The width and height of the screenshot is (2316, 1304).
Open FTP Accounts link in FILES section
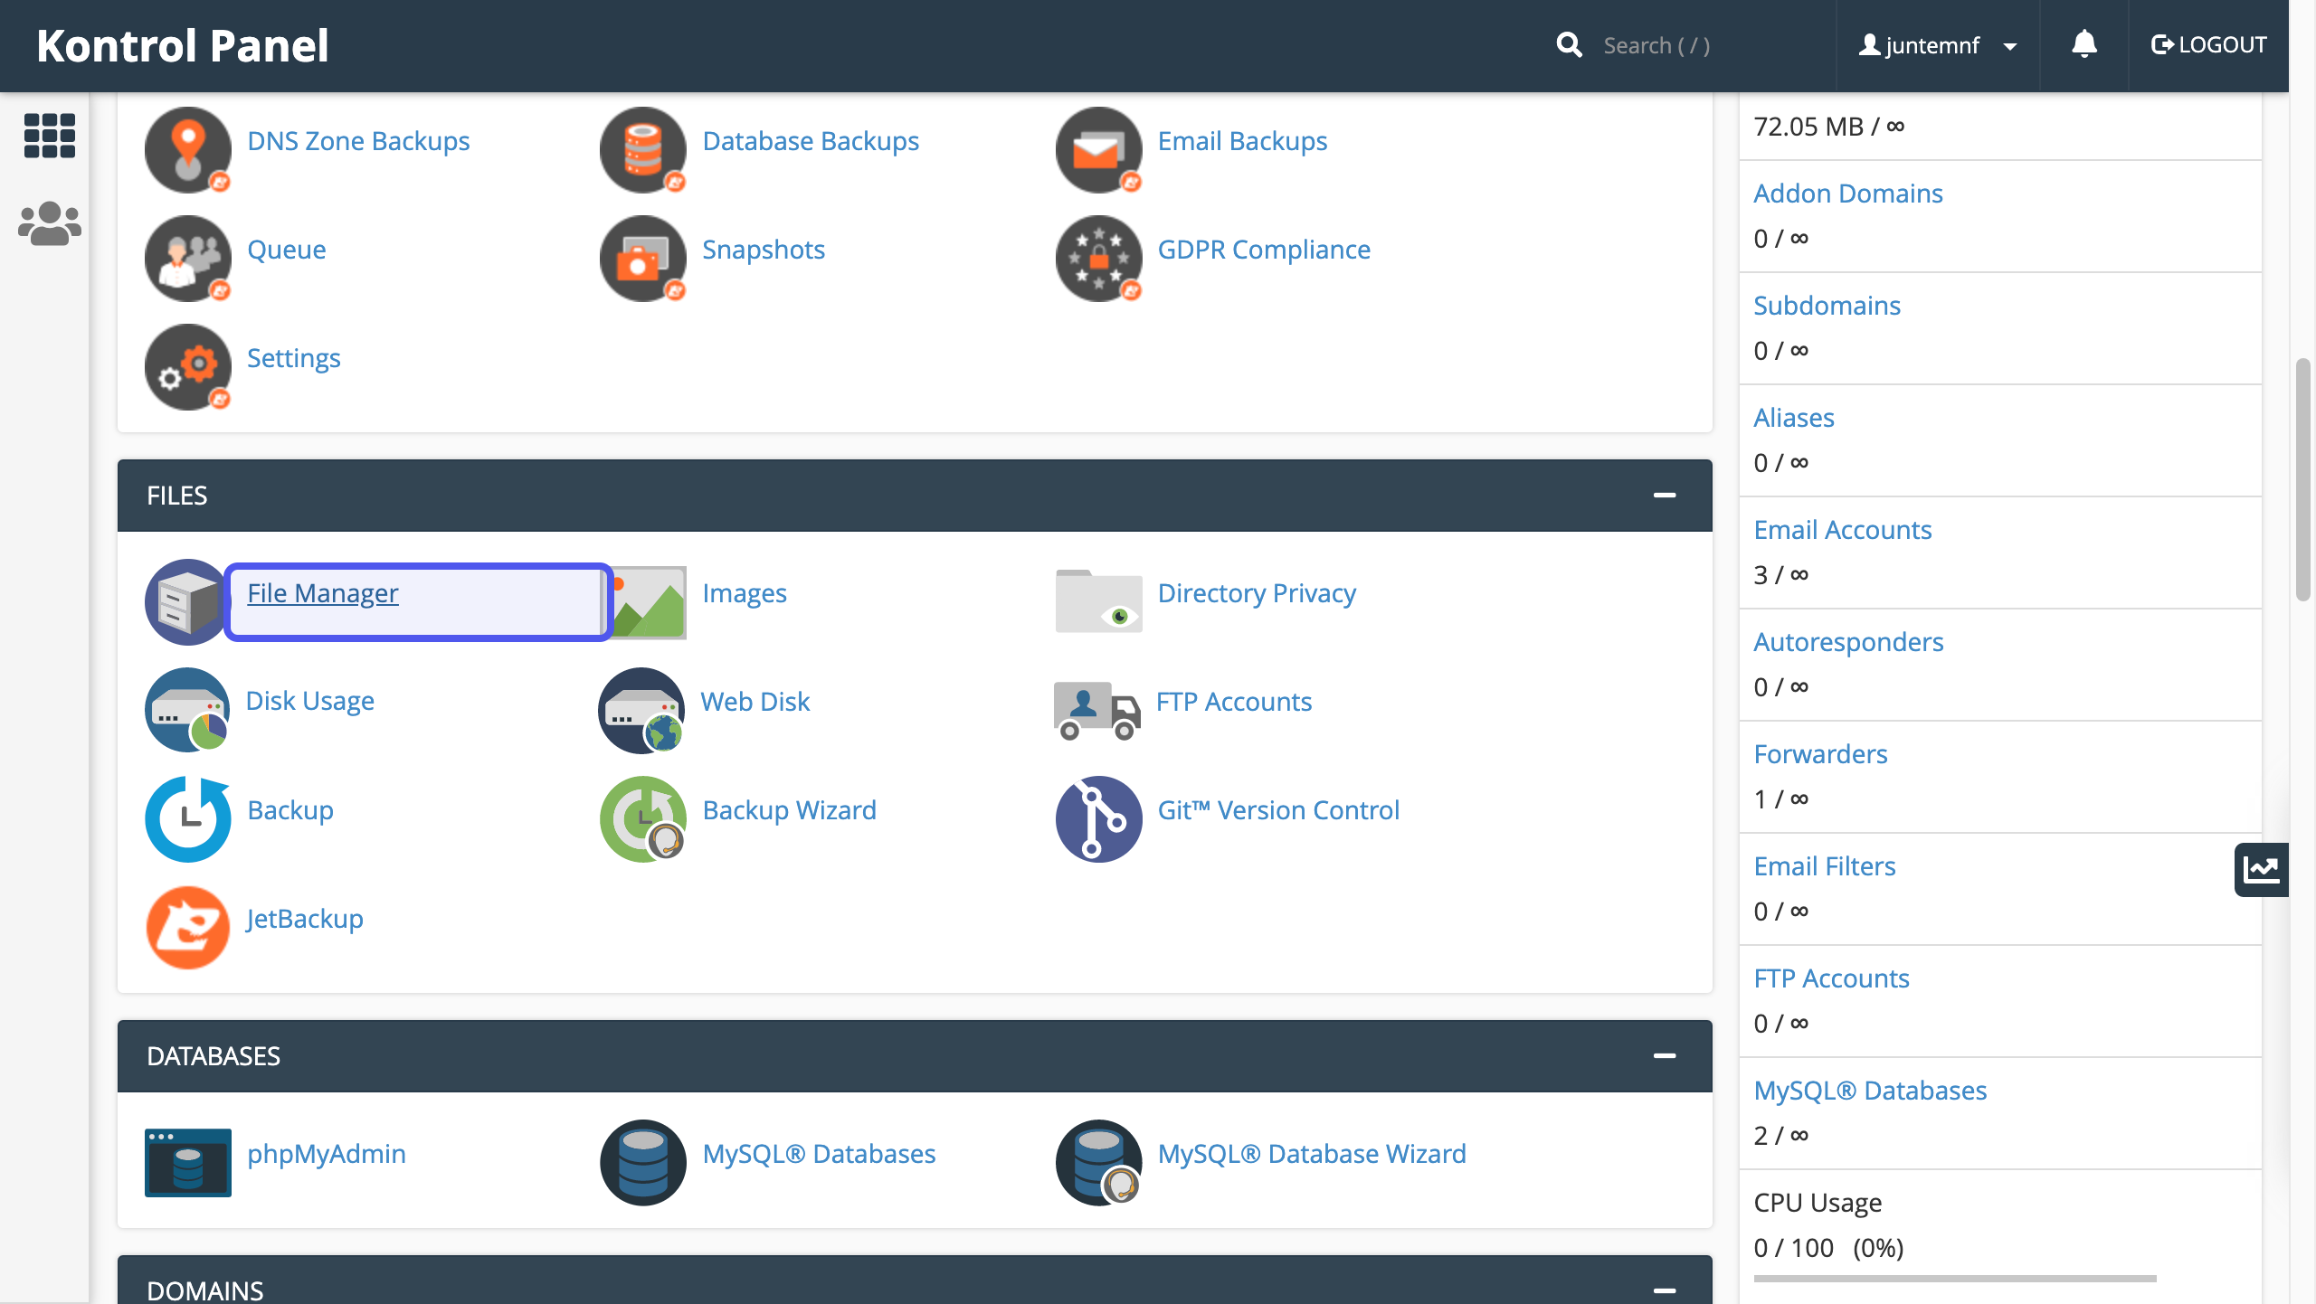pos(1233,701)
